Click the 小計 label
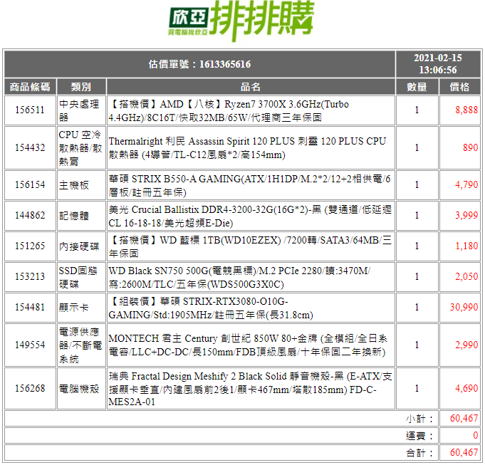The height and width of the screenshot is (465, 485). pos(419,419)
